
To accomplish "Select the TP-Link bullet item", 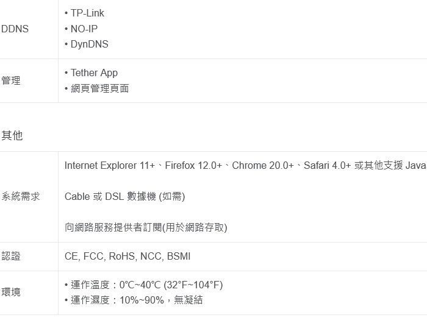I will (87, 13).
